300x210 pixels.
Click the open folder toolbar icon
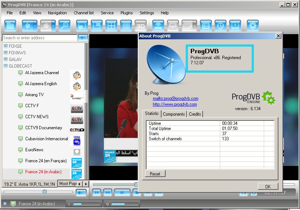click(x=10, y=25)
